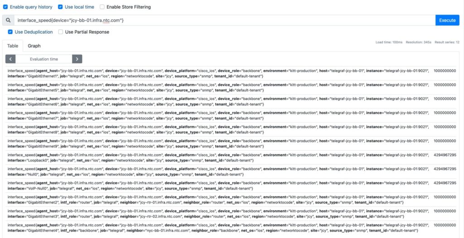This screenshot has width=464, height=238.
Task: Switch to the Graph tab
Action: (x=34, y=46)
